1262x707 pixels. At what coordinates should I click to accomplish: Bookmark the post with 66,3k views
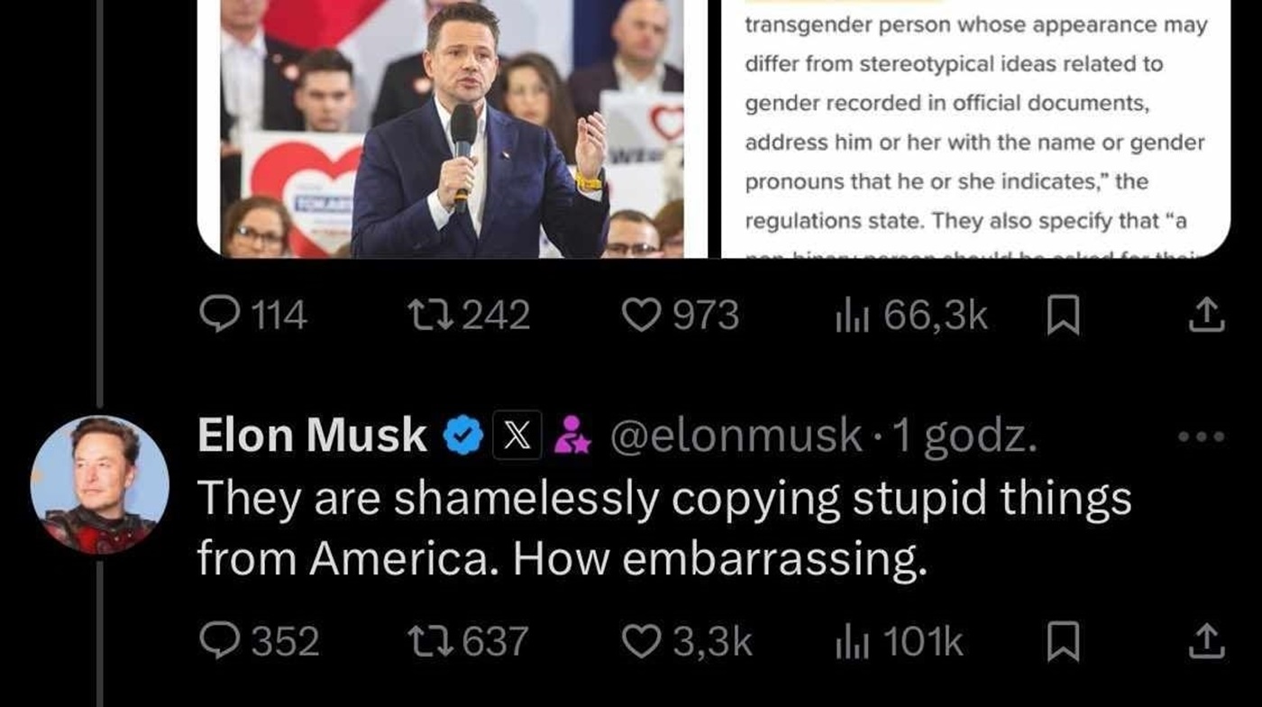pos(1065,317)
